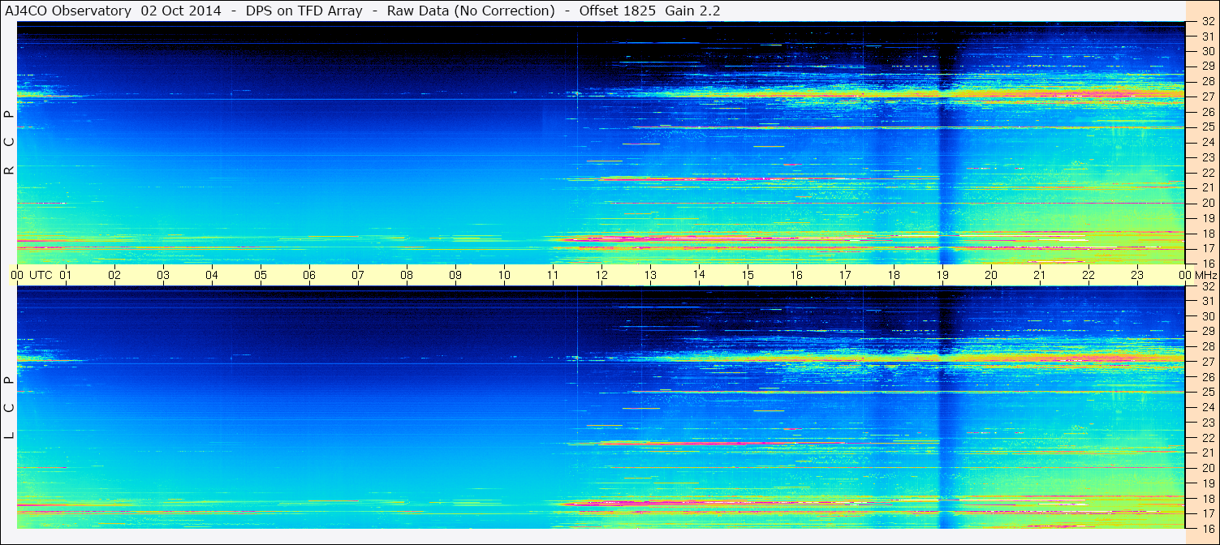Image resolution: width=1220 pixels, height=545 pixels.
Task: Click the 21 hour mark on the time axis
Action: pos(1040,275)
